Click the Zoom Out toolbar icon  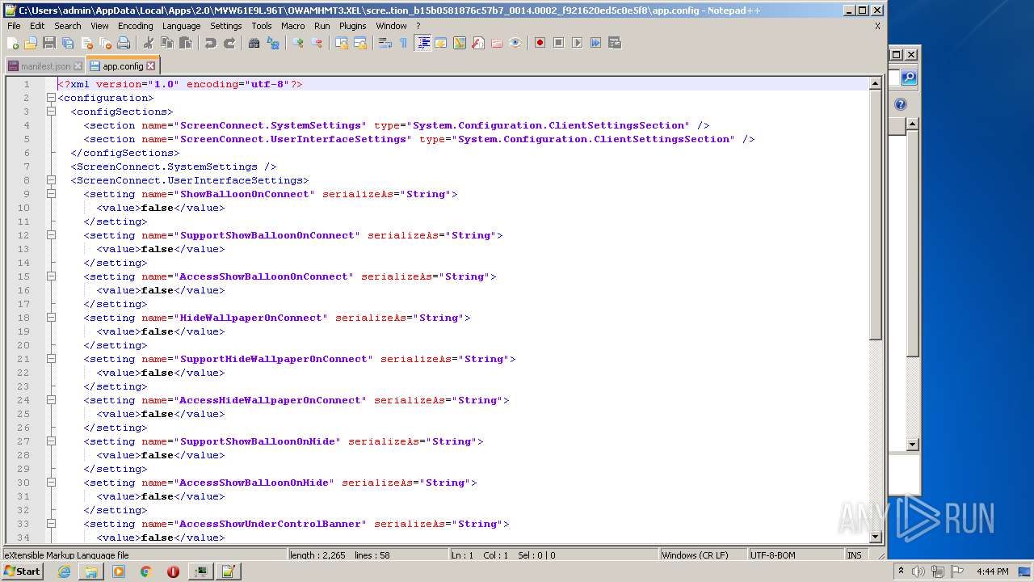(x=317, y=43)
